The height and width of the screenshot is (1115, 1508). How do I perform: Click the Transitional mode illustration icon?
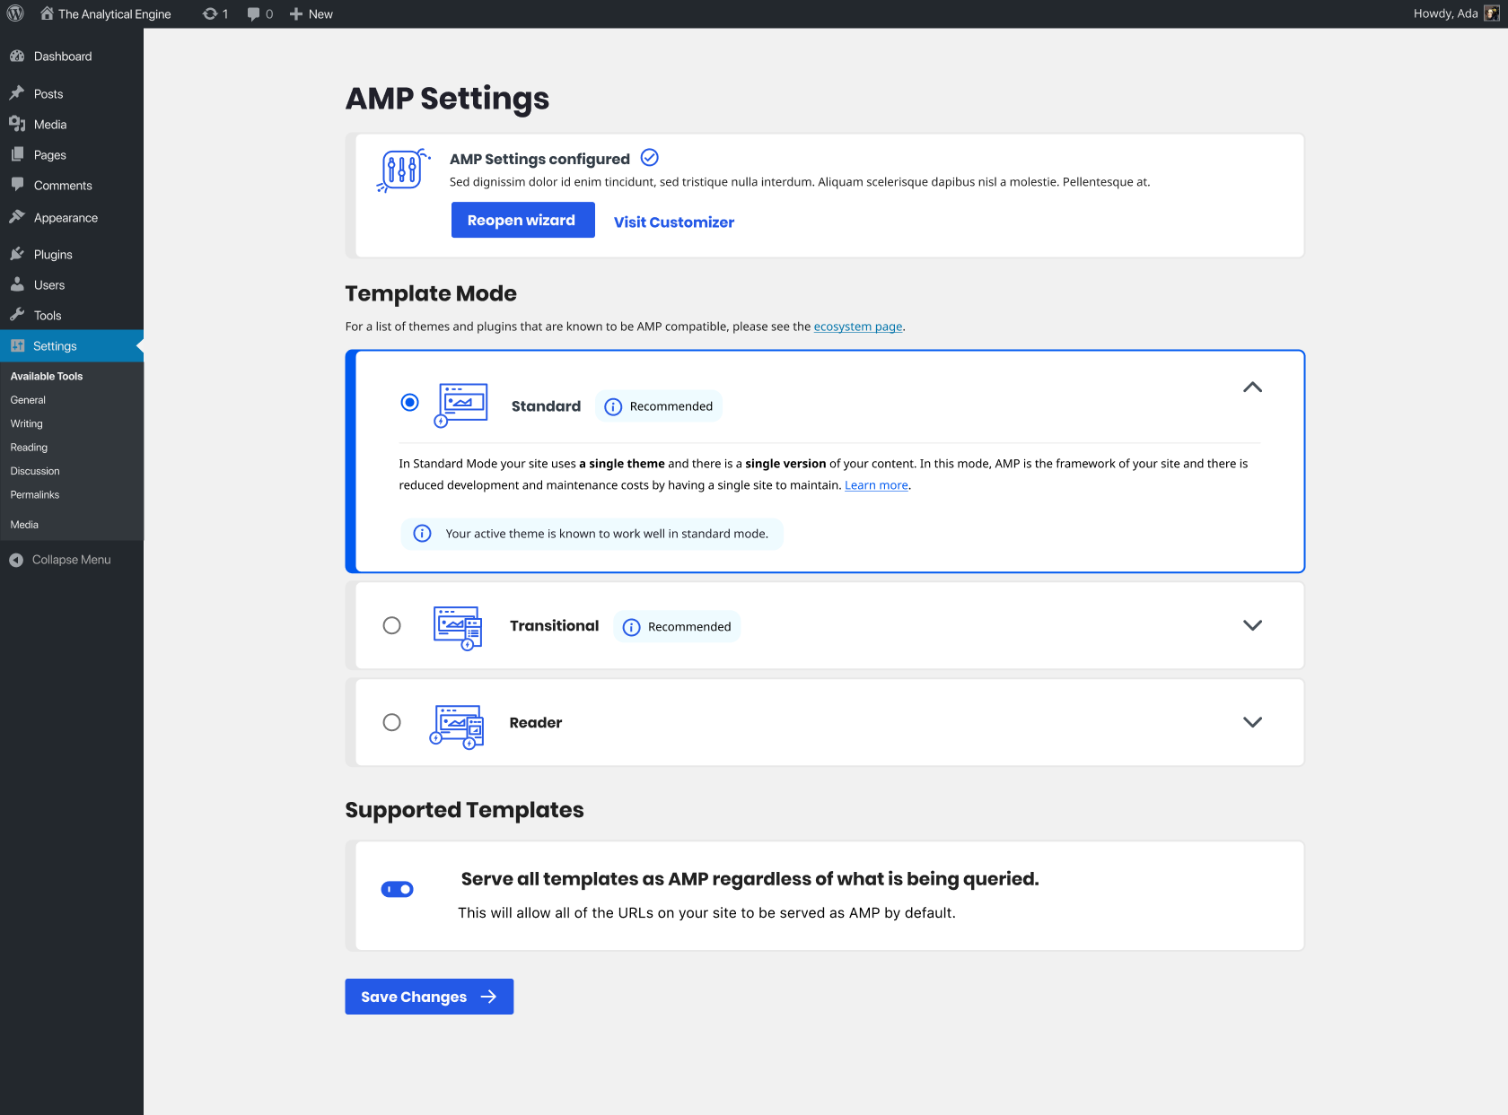click(x=458, y=628)
